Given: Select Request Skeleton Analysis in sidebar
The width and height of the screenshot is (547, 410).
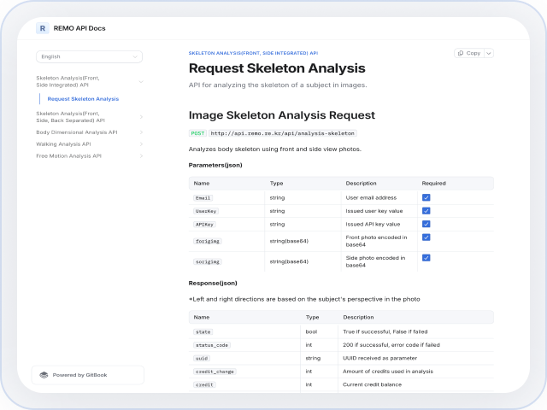Looking at the screenshot, I should pos(83,99).
